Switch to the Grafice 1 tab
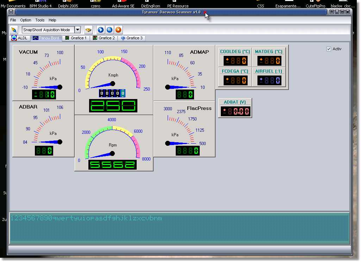361x262 pixels. (76, 38)
